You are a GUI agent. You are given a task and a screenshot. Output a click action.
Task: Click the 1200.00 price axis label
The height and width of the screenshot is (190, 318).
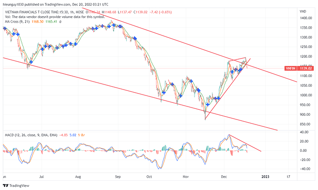coord(306,56)
